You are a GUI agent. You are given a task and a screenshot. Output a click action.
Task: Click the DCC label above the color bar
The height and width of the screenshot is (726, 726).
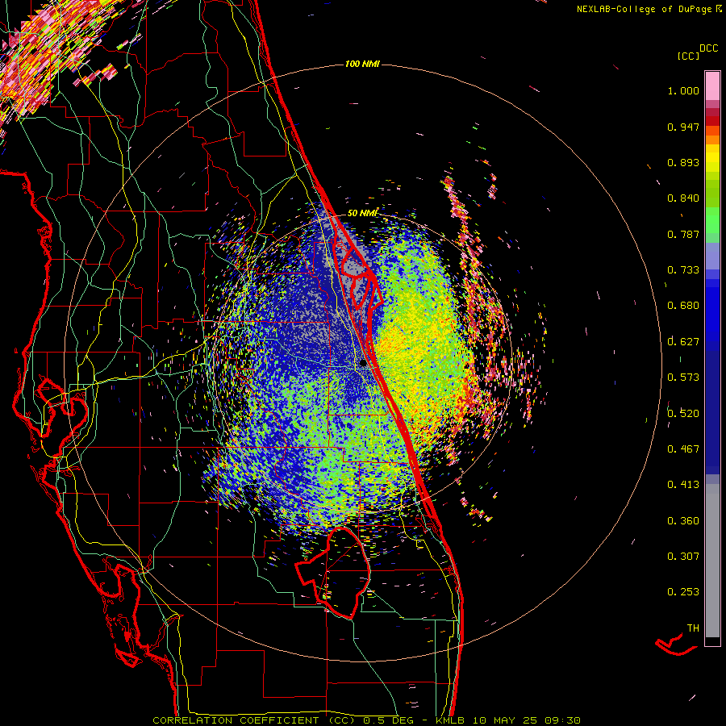(708, 48)
